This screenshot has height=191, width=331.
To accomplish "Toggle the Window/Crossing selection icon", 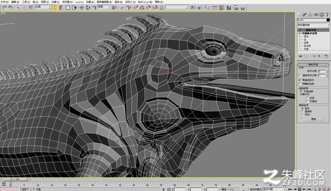I will (74, 8).
